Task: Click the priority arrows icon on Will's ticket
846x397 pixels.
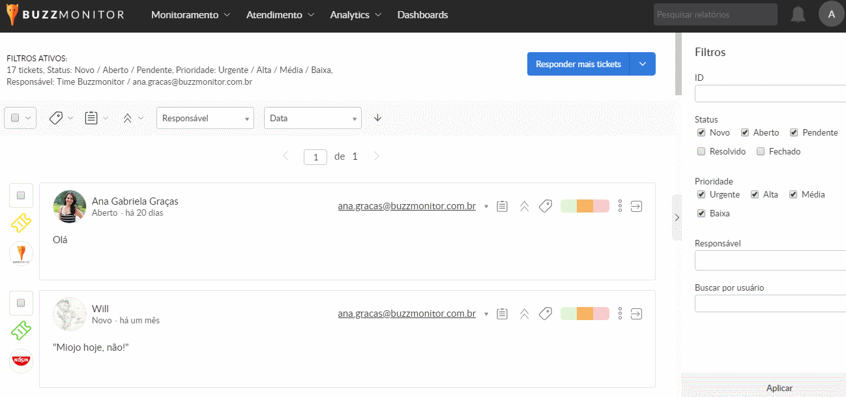Action: tap(524, 314)
